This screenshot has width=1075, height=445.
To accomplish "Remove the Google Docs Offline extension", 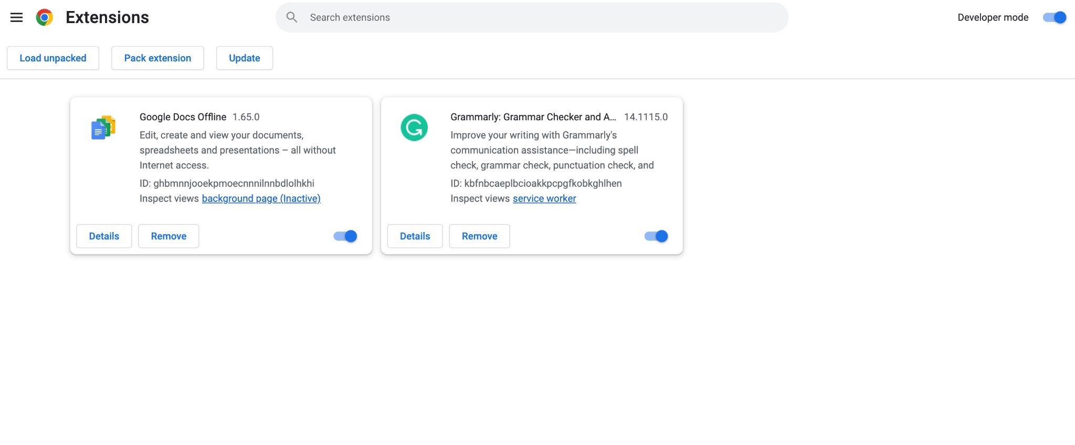I will click(168, 236).
